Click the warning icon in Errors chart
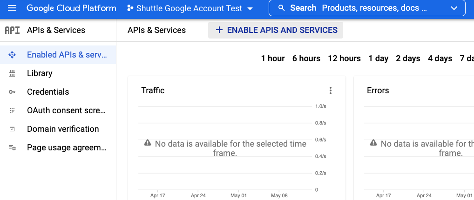 tap(373, 143)
